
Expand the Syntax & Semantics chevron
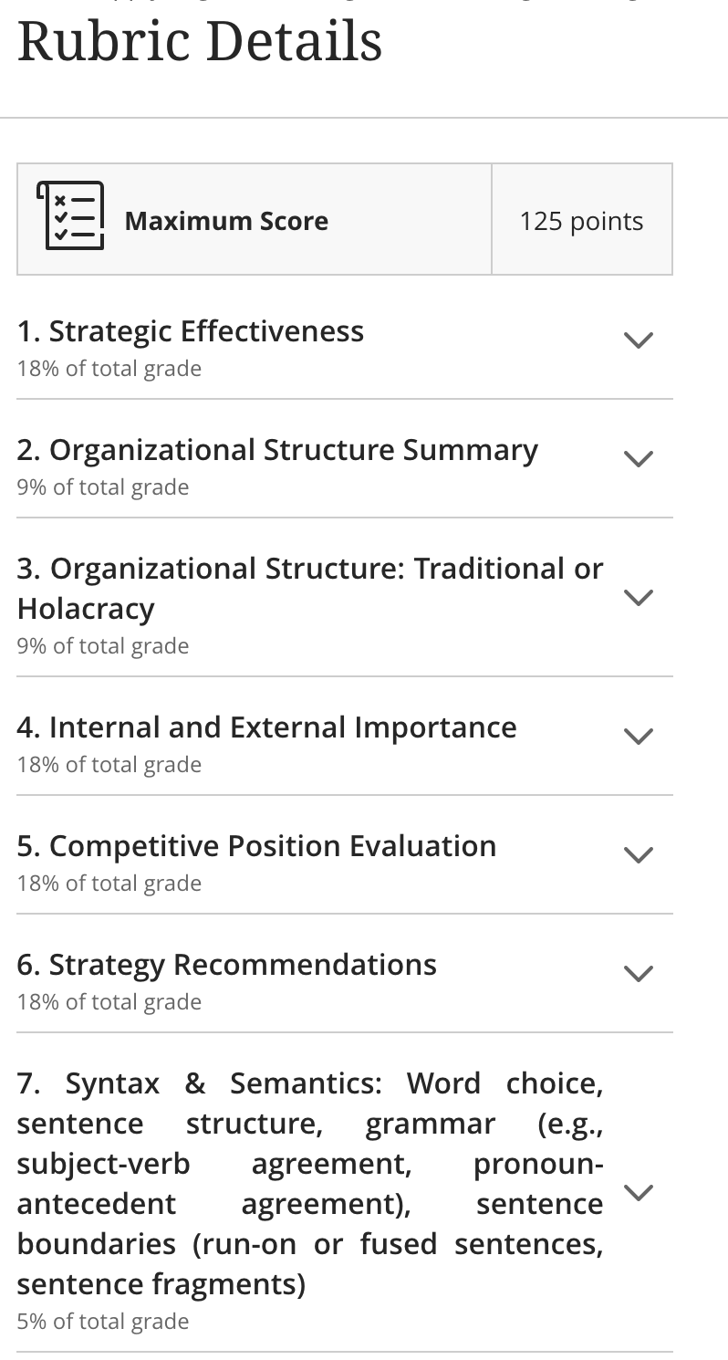pos(639,1193)
